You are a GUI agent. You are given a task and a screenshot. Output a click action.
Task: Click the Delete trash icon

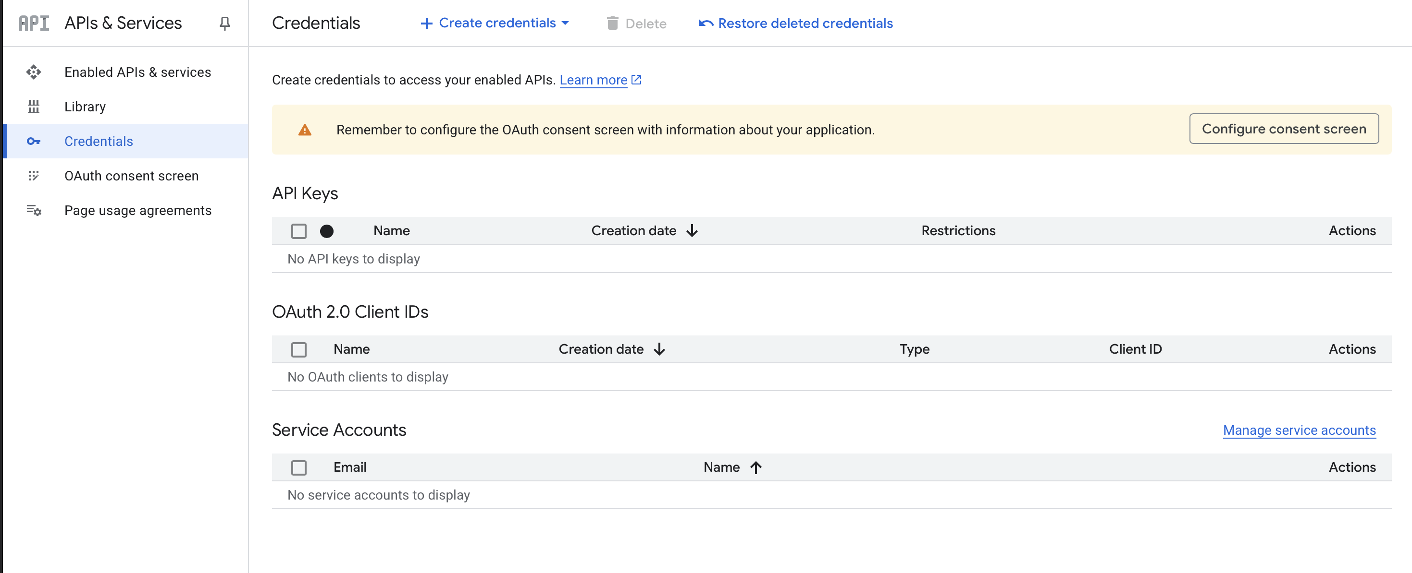point(613,23)
